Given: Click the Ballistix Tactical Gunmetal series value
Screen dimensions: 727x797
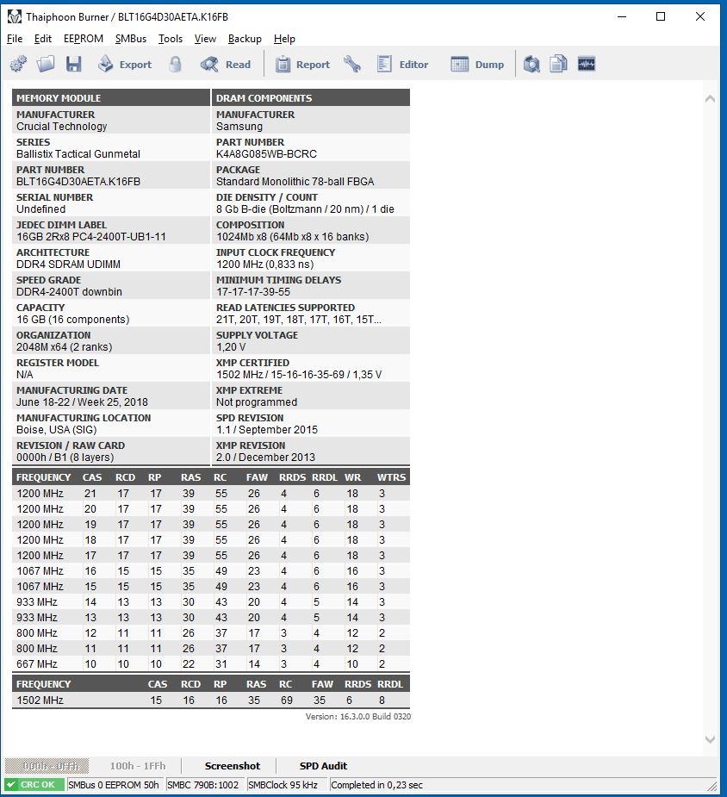Looking at the screenshot, I should [78, 154].
